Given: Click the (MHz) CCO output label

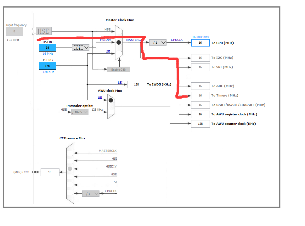Looking at the screenshot, I should [x=21, y=172].
